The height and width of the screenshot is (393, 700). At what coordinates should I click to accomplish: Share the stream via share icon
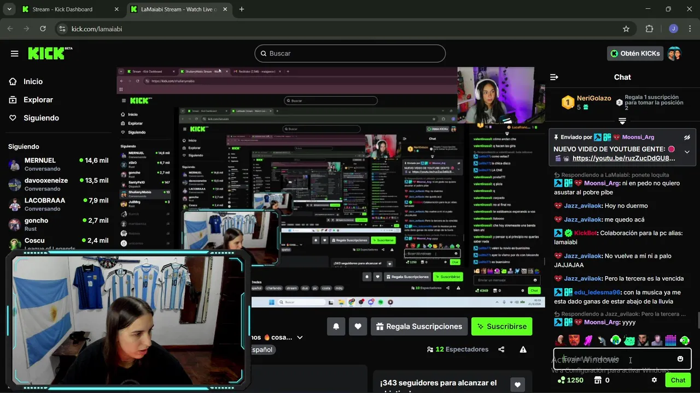501,349
